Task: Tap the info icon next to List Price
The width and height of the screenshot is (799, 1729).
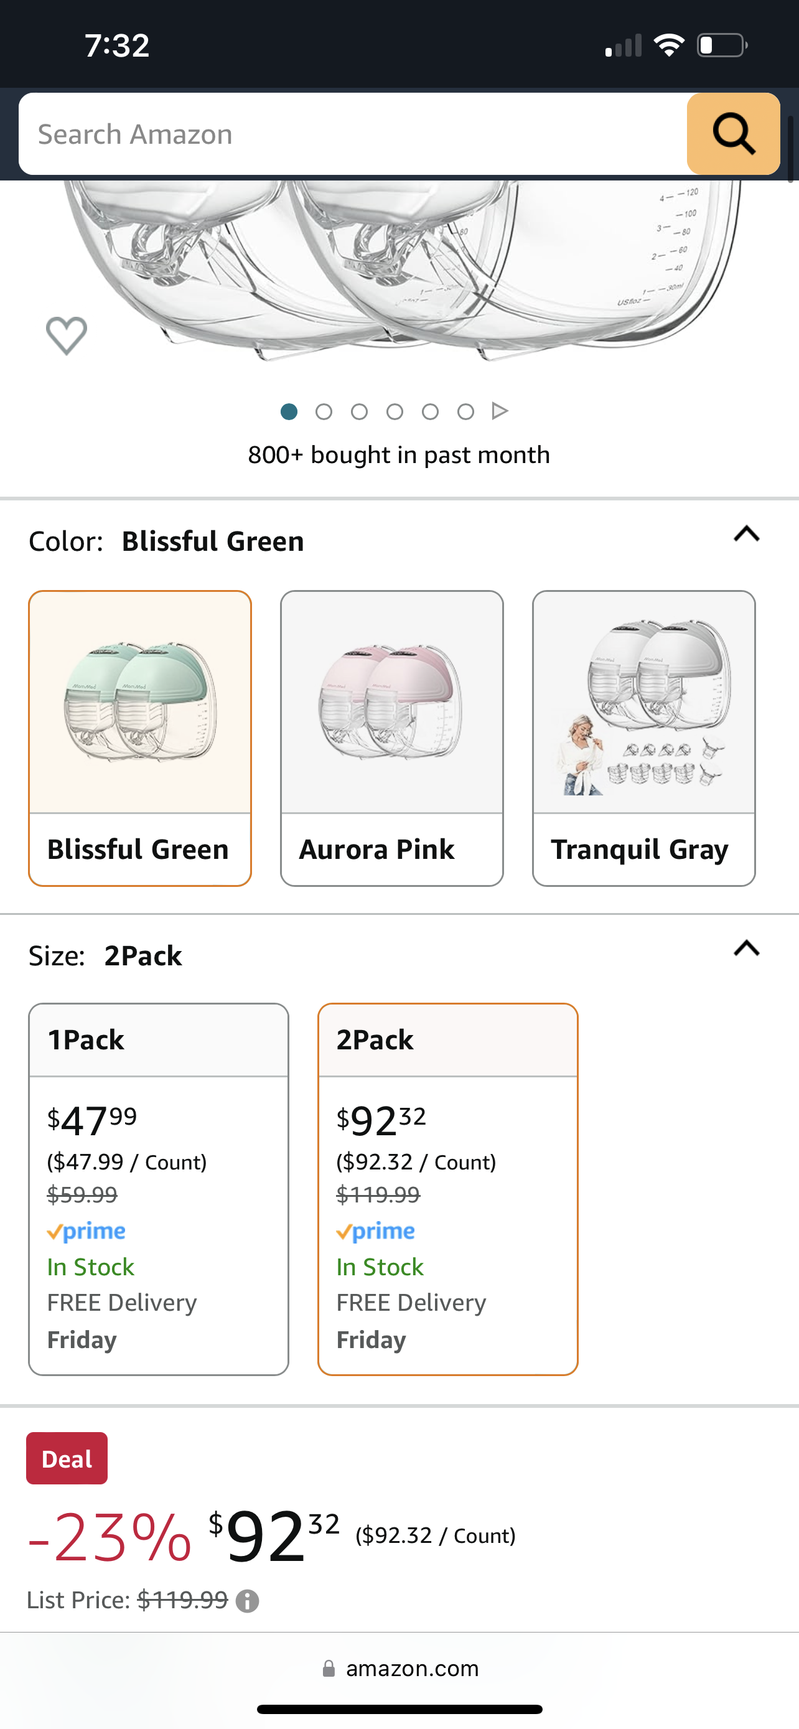Action: pos(248,1600)
